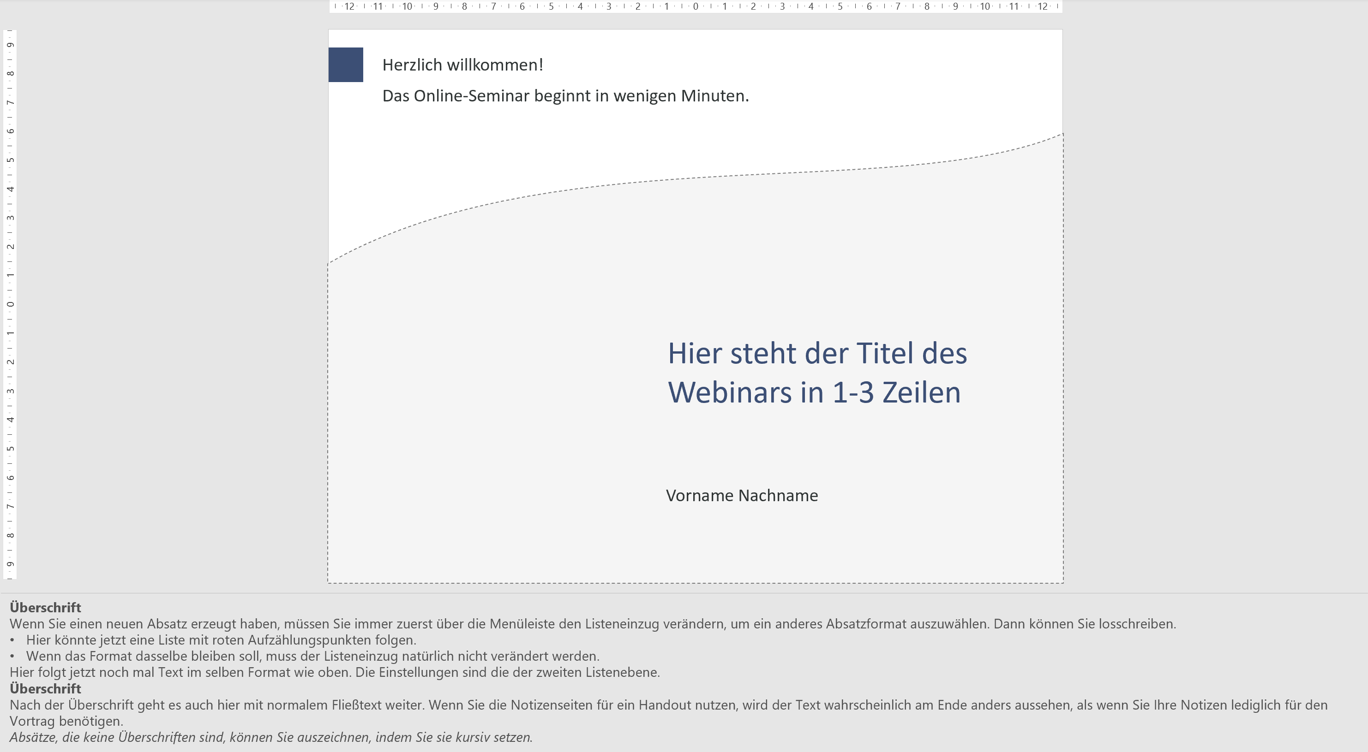Click the title 'Hier steht der Titel des'
The width and height of the screenshot is (1368, 752).
[817, 354]
